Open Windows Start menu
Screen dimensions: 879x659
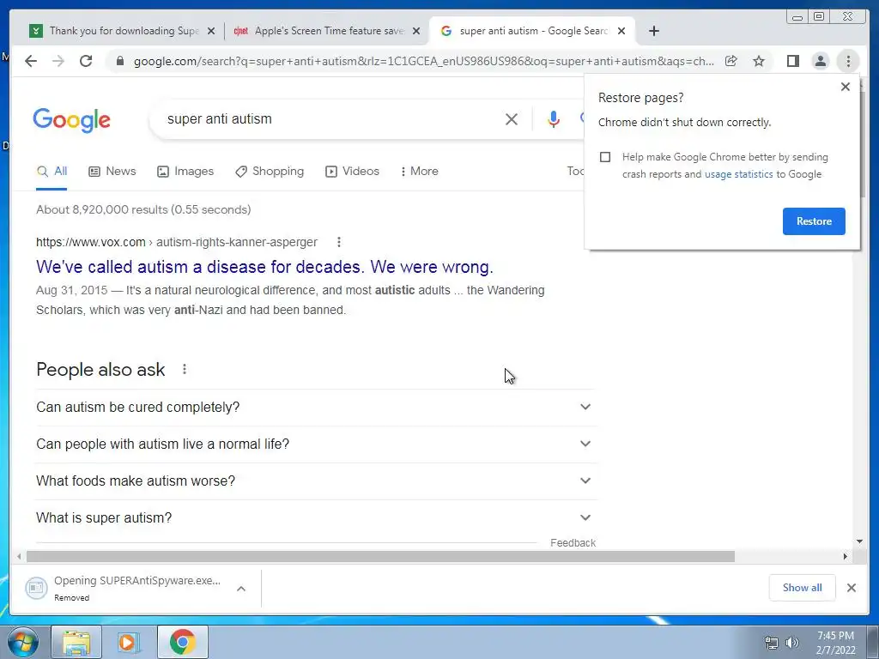coord(22,642)
